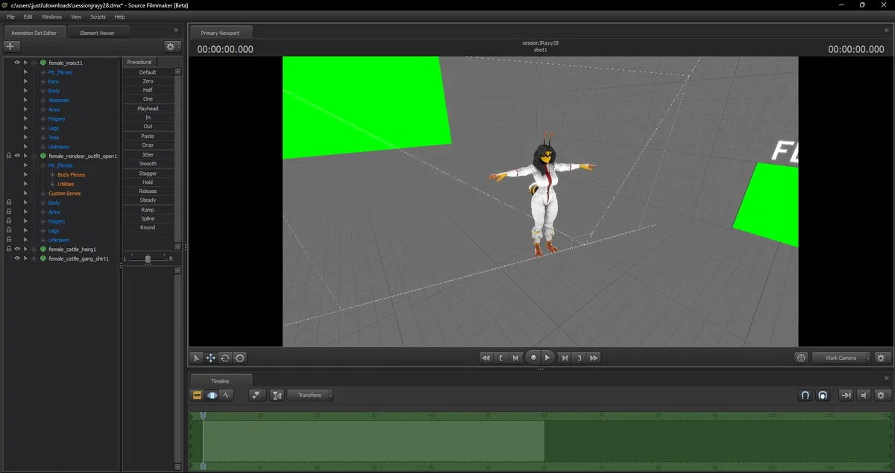Toggle lock on female_cattle_hairg1
The height and width of the screenshot is (473, 895).
[8, 249]
